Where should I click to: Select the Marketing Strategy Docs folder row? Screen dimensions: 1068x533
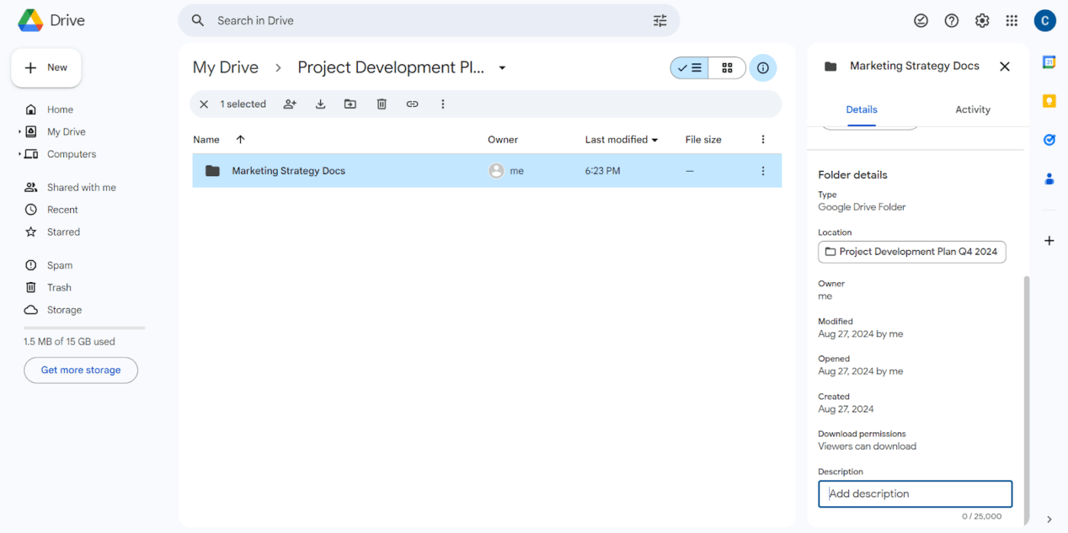click(x=487, y=171)
